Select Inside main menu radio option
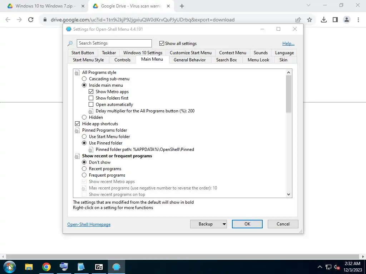 tap(84, 85)
